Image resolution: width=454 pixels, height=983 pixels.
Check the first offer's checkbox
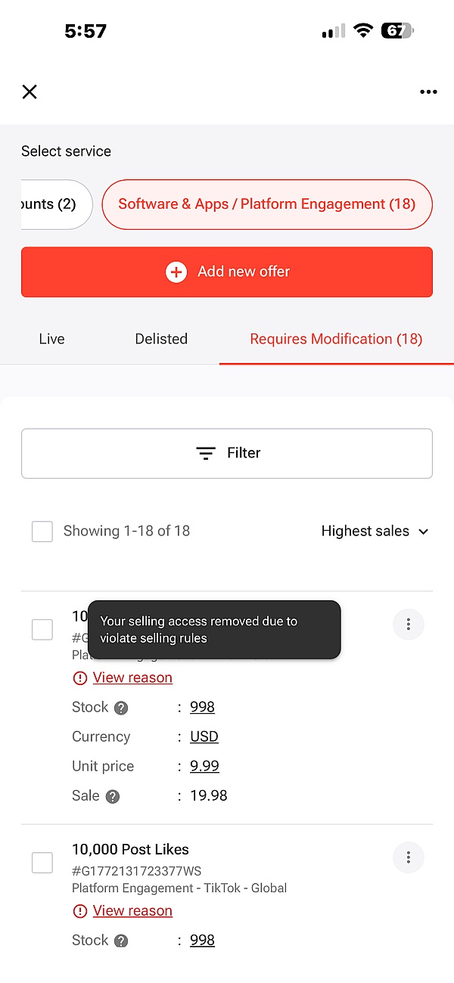pyautogui.click(x=42, y=629)
